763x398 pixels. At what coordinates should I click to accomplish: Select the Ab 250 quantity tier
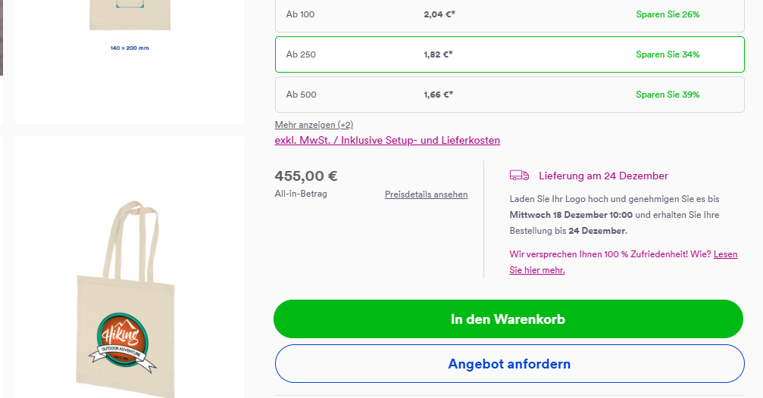pyautogui.click(x=509, y=54)
